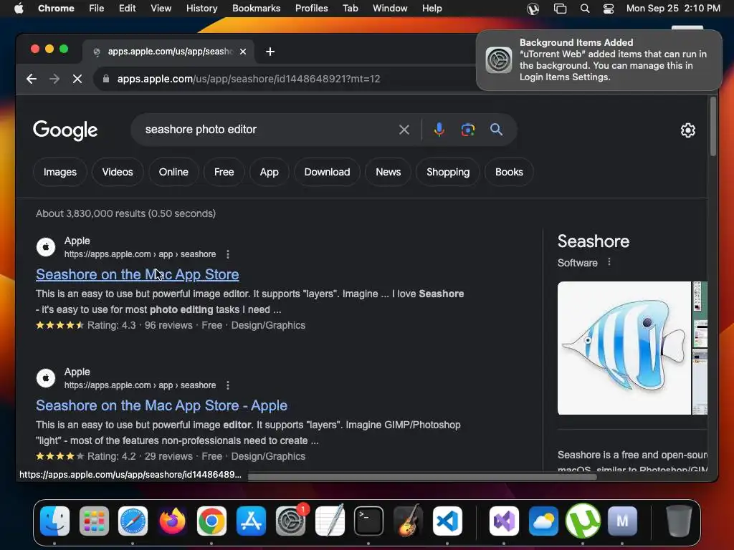
Task: Open more options beside Seashore Software
Action: pyautogui.click(x=609, y=262)
